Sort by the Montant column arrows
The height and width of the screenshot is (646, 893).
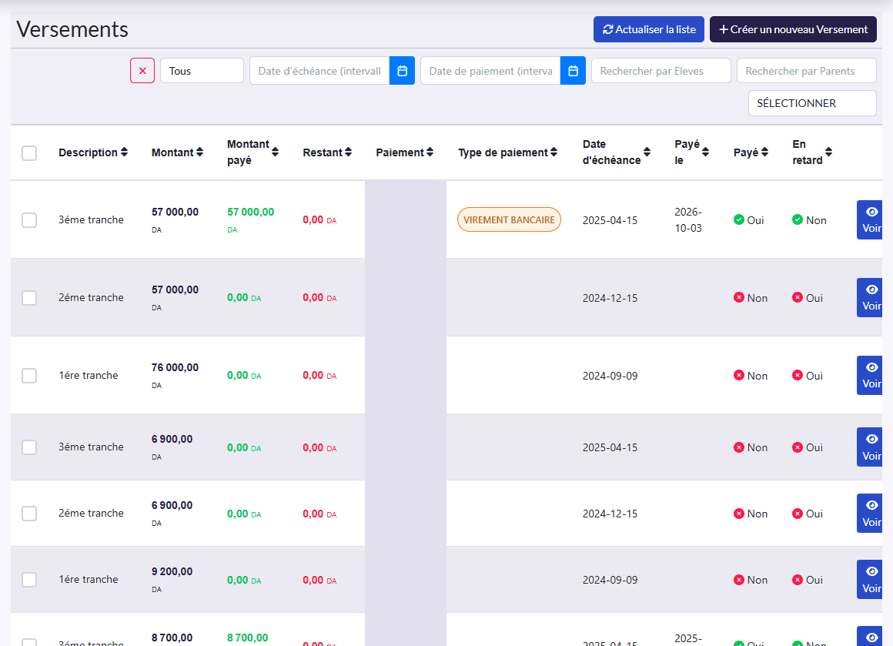click(x=199, y=152)
